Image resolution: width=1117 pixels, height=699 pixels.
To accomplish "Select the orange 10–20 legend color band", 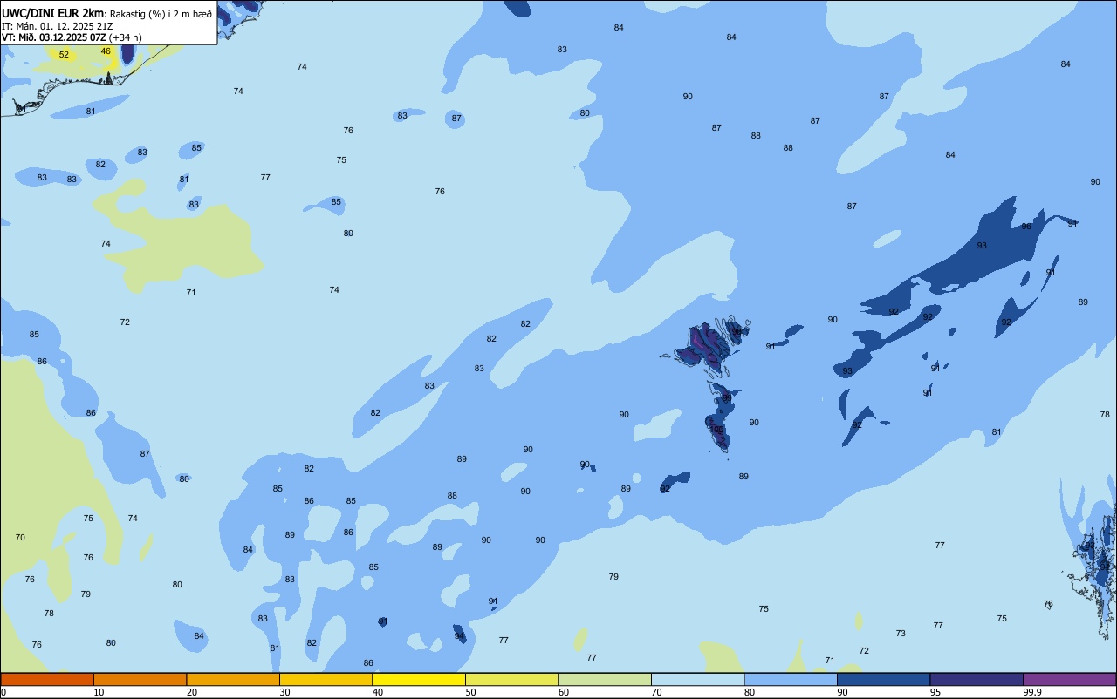I will tap(140, 679).
